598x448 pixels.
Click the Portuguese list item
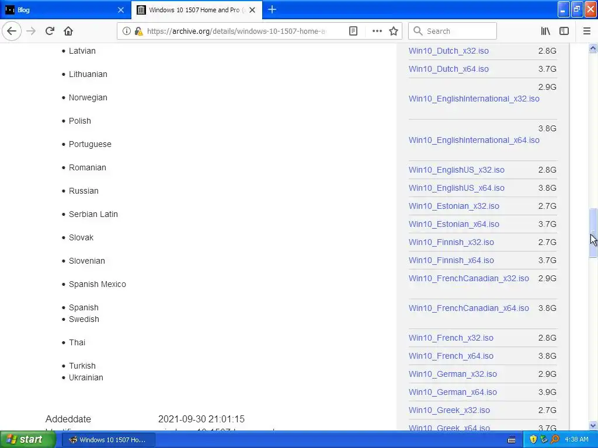[90, 145]
